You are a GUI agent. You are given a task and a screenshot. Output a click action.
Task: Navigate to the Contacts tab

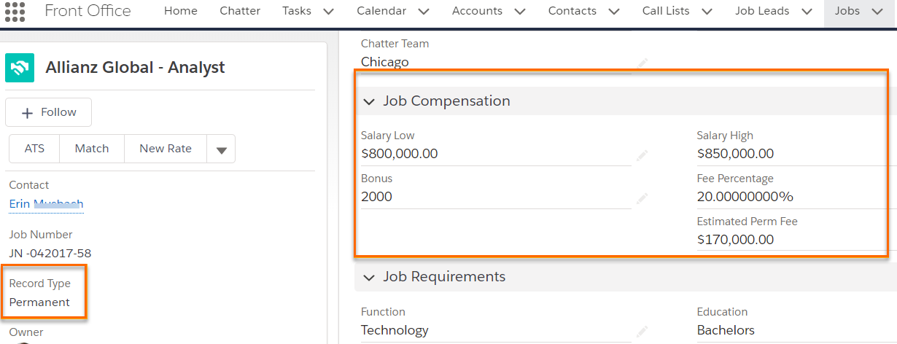(572, 11)
